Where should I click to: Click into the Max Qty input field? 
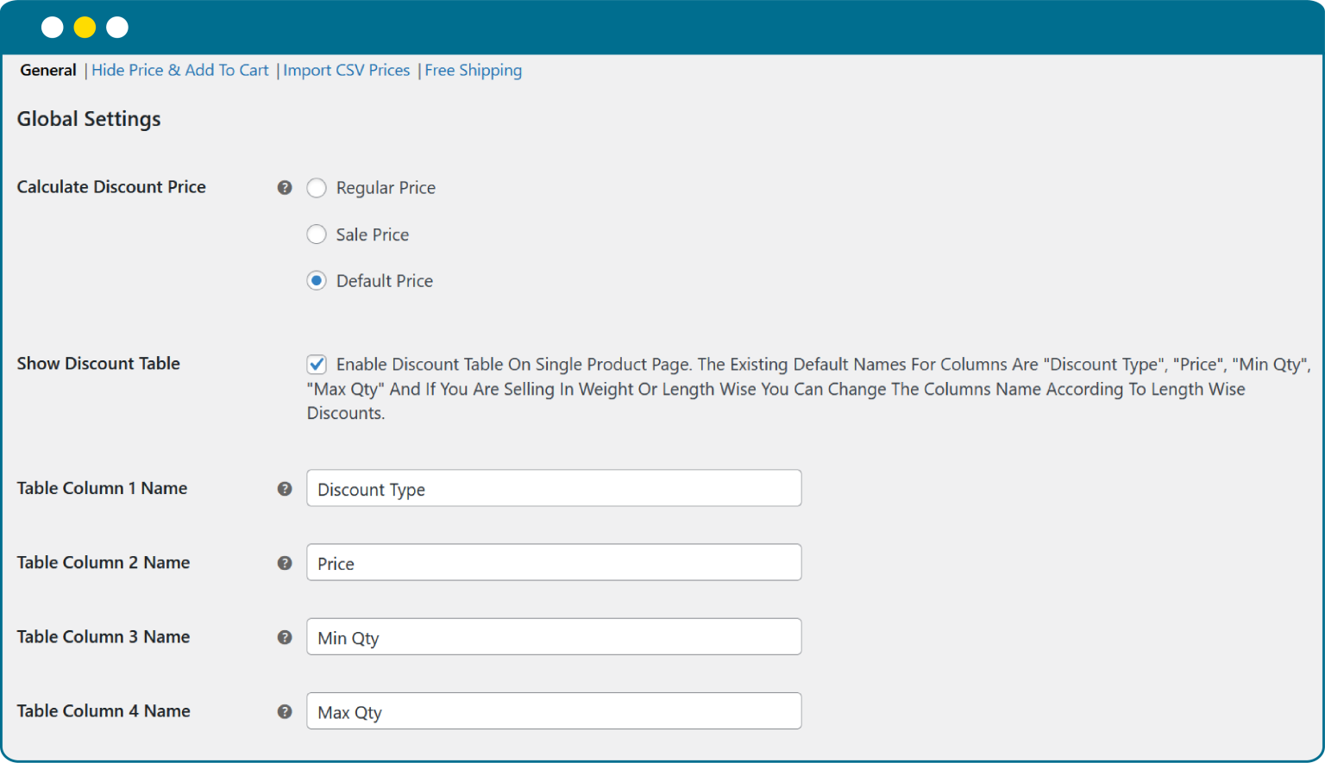click(x=554, y=711)
